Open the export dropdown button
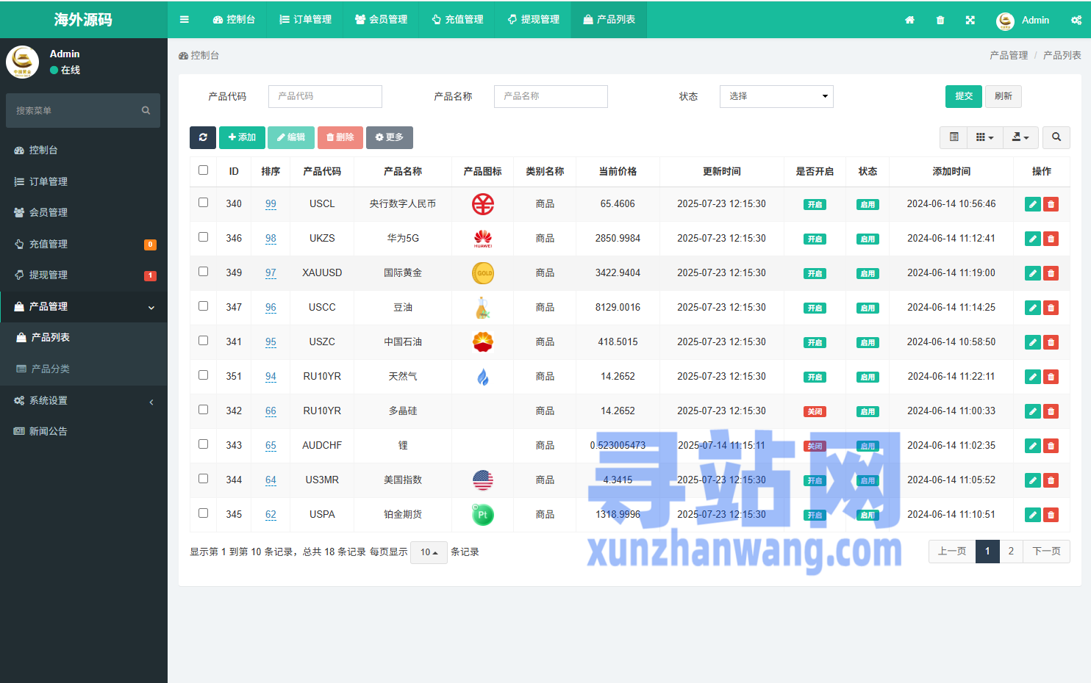The width and height of the screenshot is (1091, 683). pos(1020,137)
